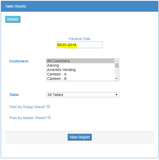Click customers list scroll up arrow
The width and height of the screenshot is (159, 160).
[117, 61]
